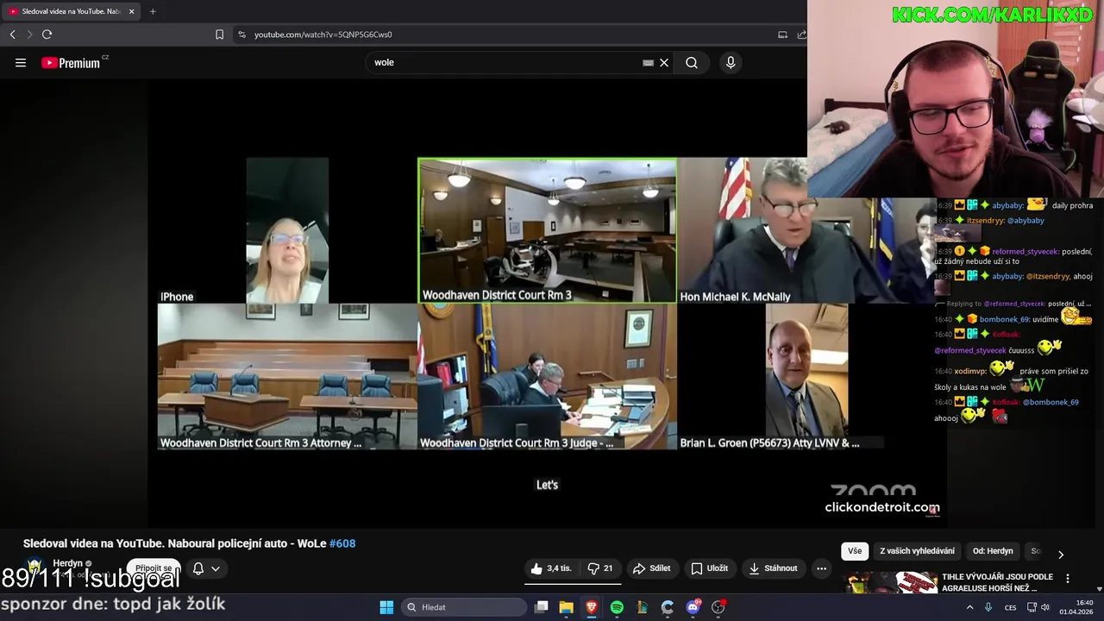Open volume control in system tray
The height and width of the screenshot is (621, 1104).
1045,607
